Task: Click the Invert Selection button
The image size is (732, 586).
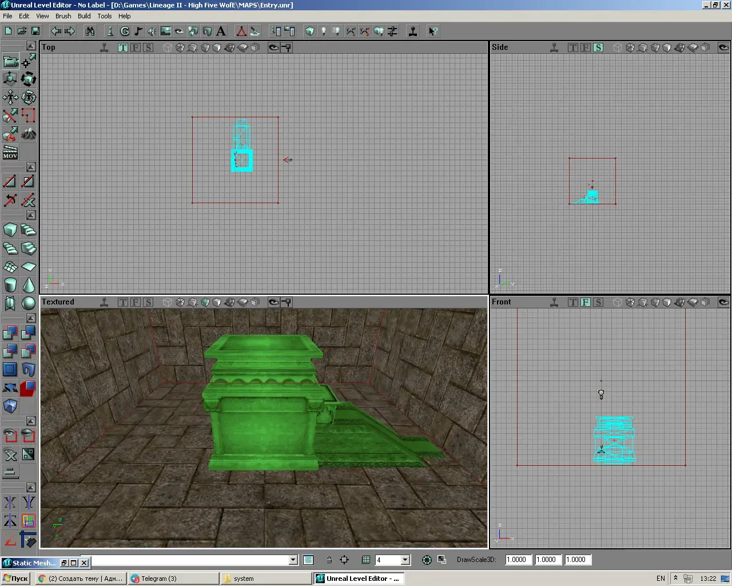Action: coord(29,454)
